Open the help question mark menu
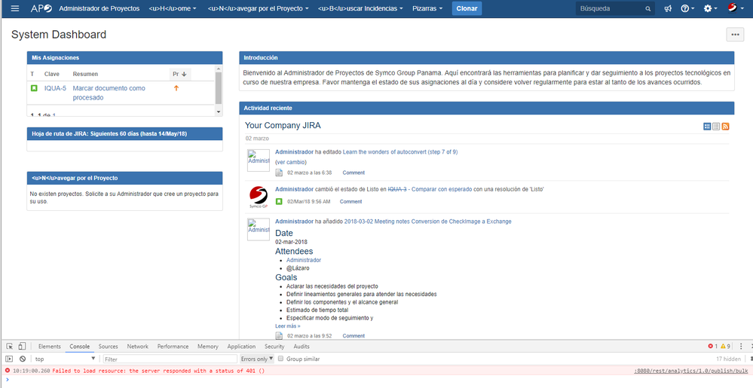This screenshot has width=753, height=388. pos(687,8)
